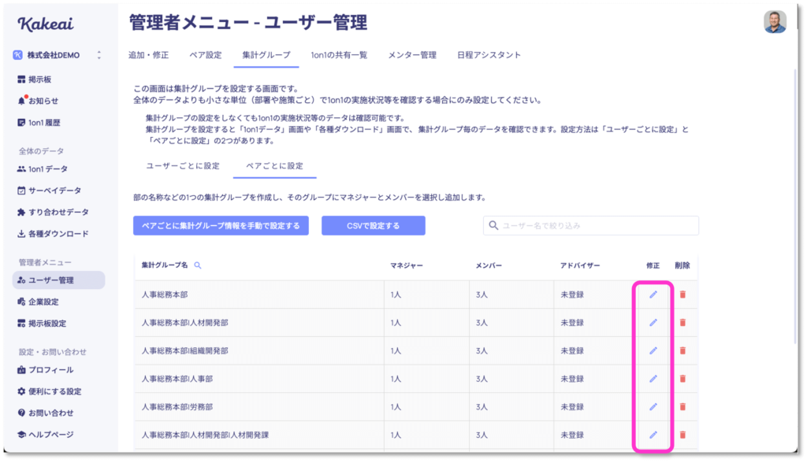Open the user profile avatar

point(775,22)
